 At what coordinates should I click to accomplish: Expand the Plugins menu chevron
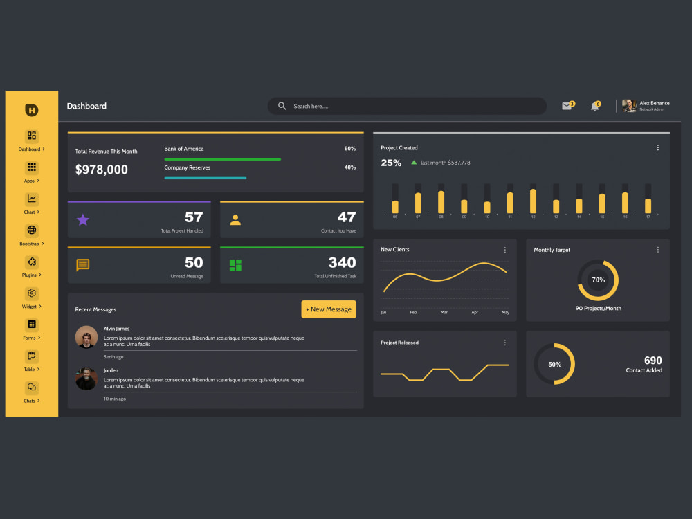[40, 275]
